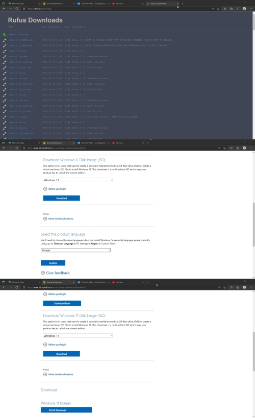Click the Download Now button
Viewport: 255px width, 418px height.
pos(62,303)
